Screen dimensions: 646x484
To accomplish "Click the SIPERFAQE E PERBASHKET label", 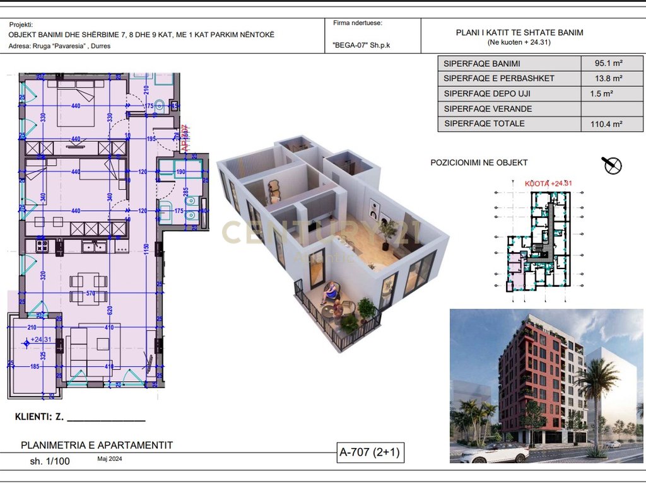I will (x=498, y=79).
